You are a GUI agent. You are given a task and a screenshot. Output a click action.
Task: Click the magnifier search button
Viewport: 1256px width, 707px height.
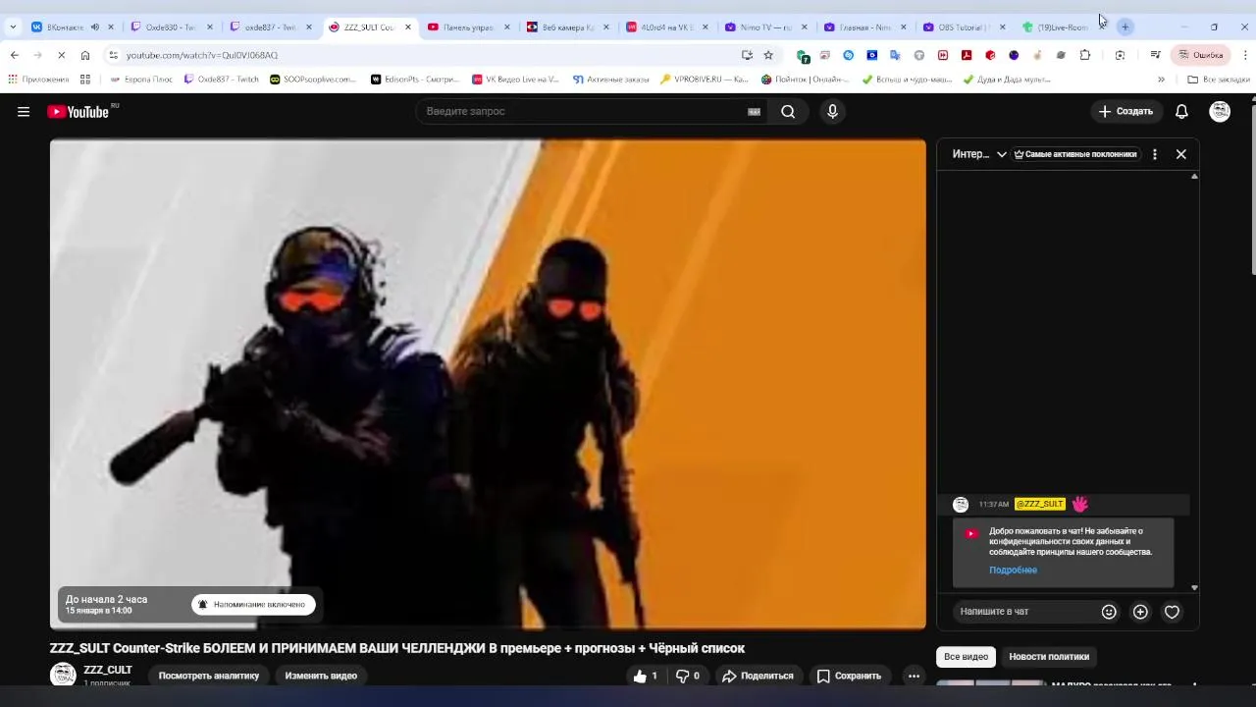tap(788, 112)
